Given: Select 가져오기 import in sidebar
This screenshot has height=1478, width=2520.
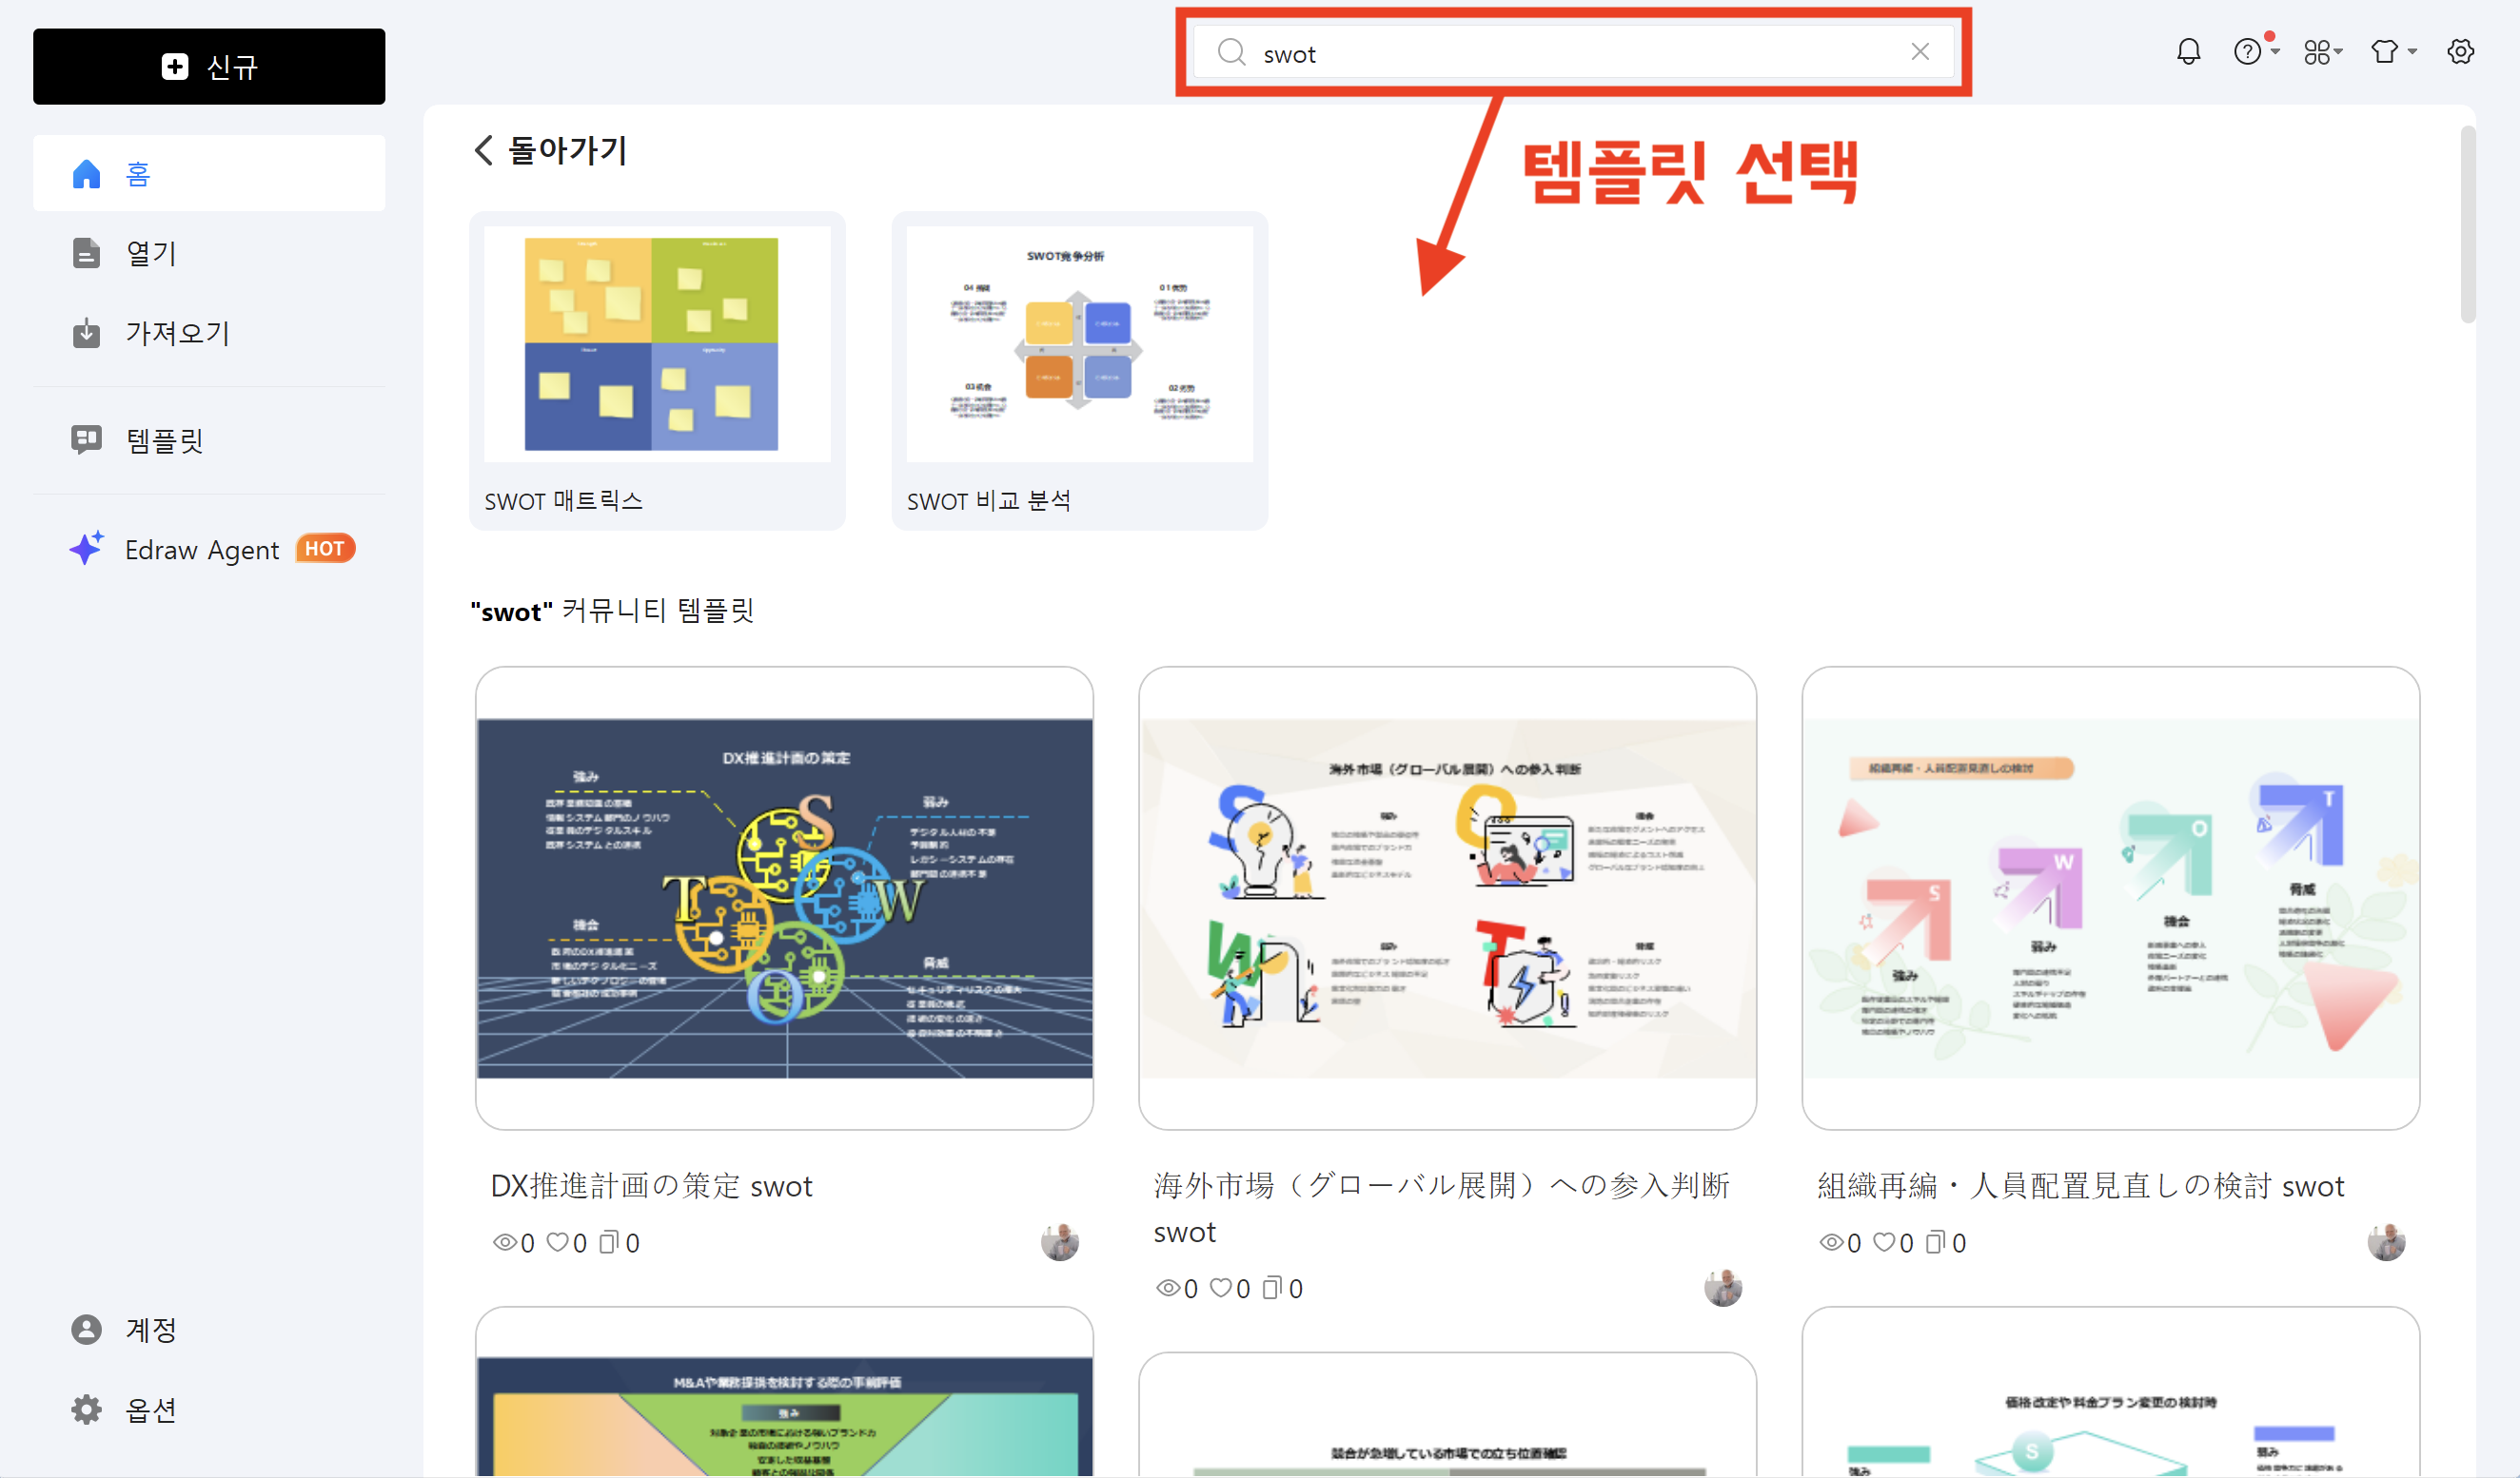Looking at the screenshot, I should click(176, 333).
